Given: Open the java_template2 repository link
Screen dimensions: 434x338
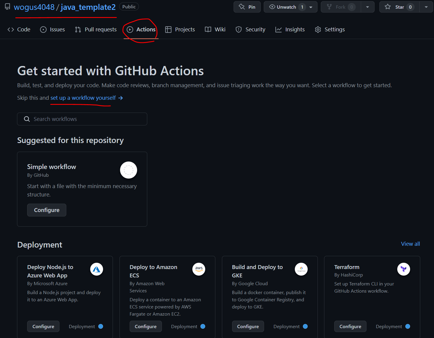Looking at the screenshot, I should pyautogui.click(x=88, y=7).
